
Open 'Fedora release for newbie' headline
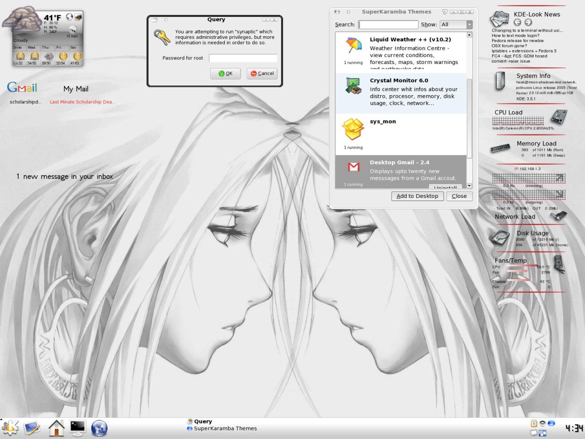[x=517, y=41]
